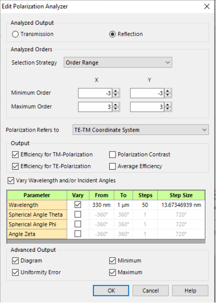Viewport: 216px width, 303px height.
Task: Uncheck the Uniformity Error checkbox
Action: tap(15, 272)
